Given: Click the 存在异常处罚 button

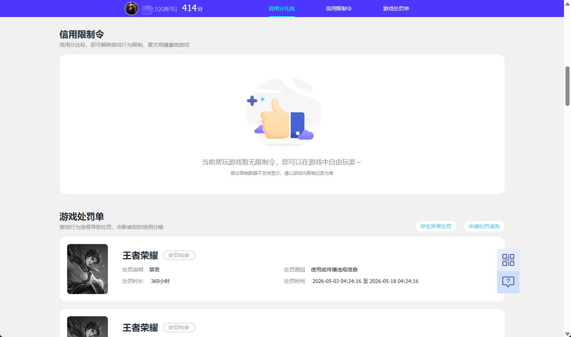Looking at the screenshot, I should click(436, 226).
